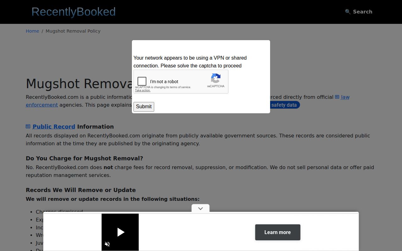The image size is (402, 251).
Task: Check the "I'm not a robot" checkbox
Action: point(142,81)
